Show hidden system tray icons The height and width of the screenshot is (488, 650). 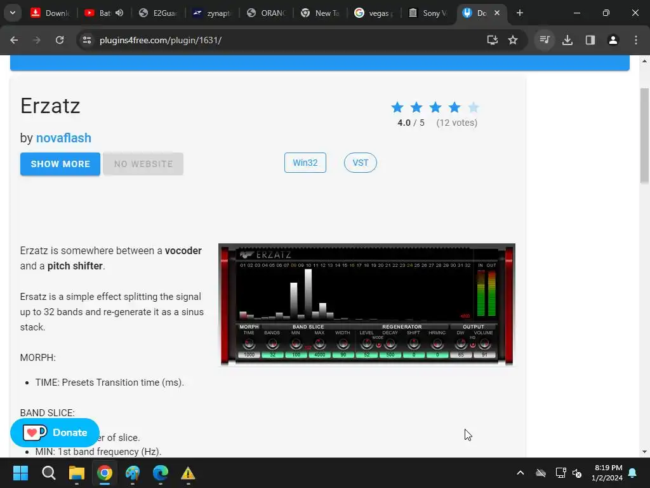pyautogui.click(x=521, y=473)
